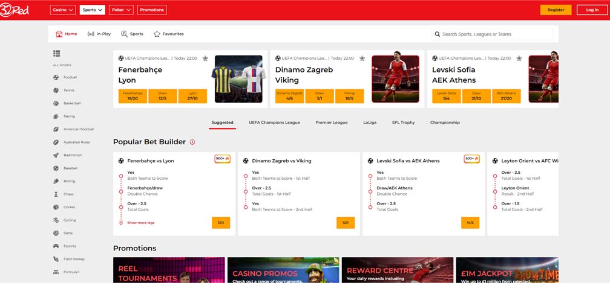Select Draw 3/1 for Dinamo Zagreb Viking
Image resolution: width=610 pixels, height=283 pixels.
pyautogui.click(x=320, y=96)
